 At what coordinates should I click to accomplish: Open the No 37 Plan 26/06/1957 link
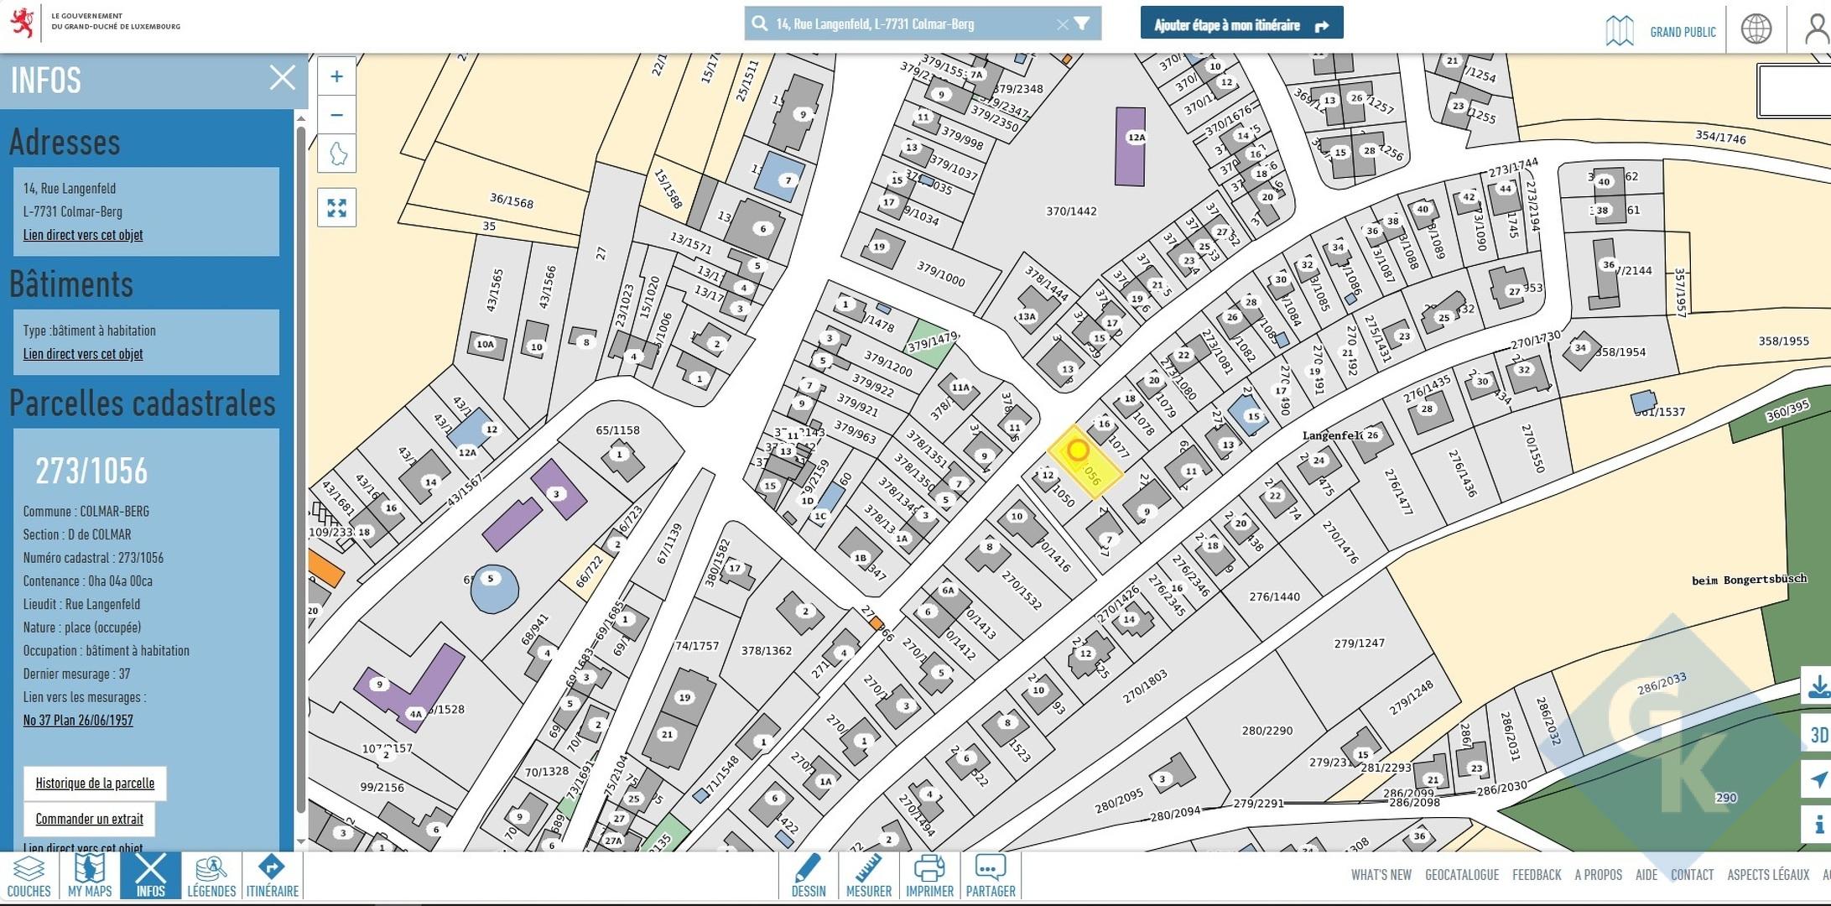click(78, 720)
